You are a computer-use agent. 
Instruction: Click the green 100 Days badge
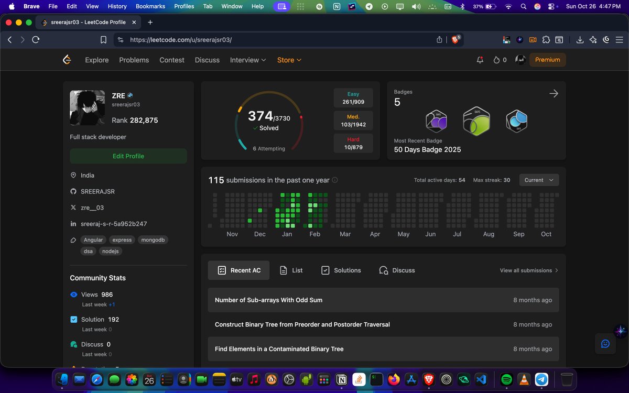(476, 121)
